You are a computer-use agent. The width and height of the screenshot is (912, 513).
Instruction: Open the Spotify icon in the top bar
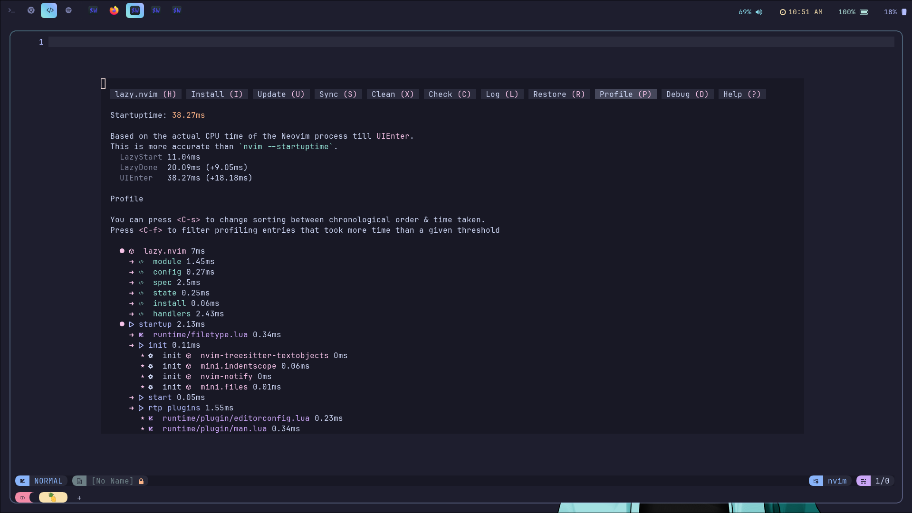(68, 10)
